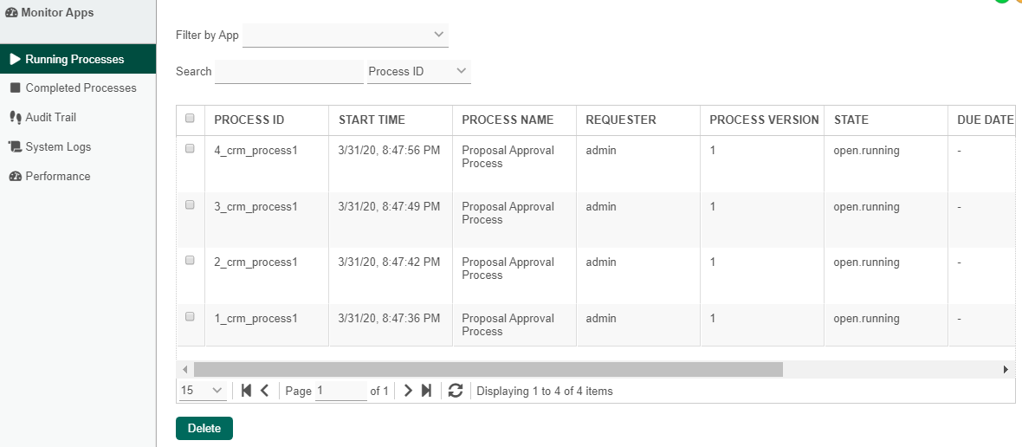
Task: Jump to last page of results
Action: 426,391
